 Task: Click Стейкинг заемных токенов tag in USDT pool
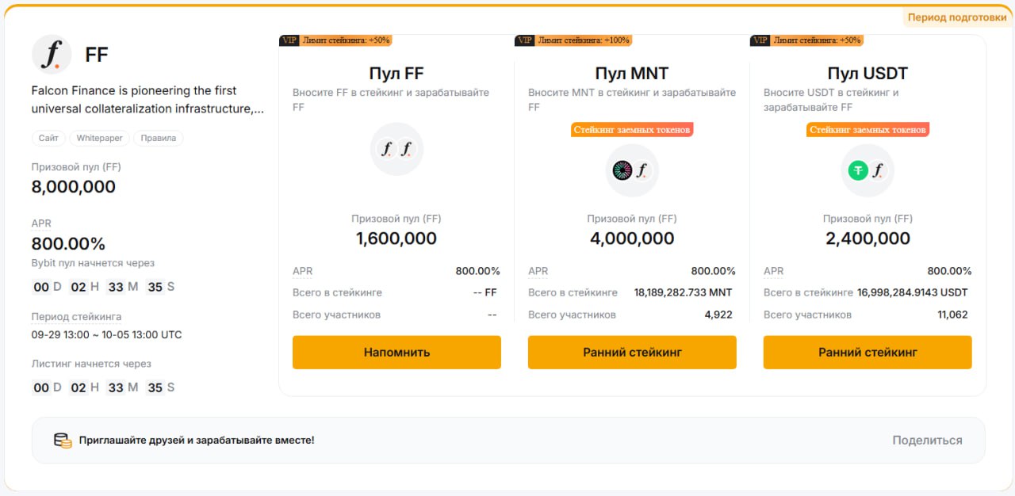pyautogui.click(x=868, y=129)
